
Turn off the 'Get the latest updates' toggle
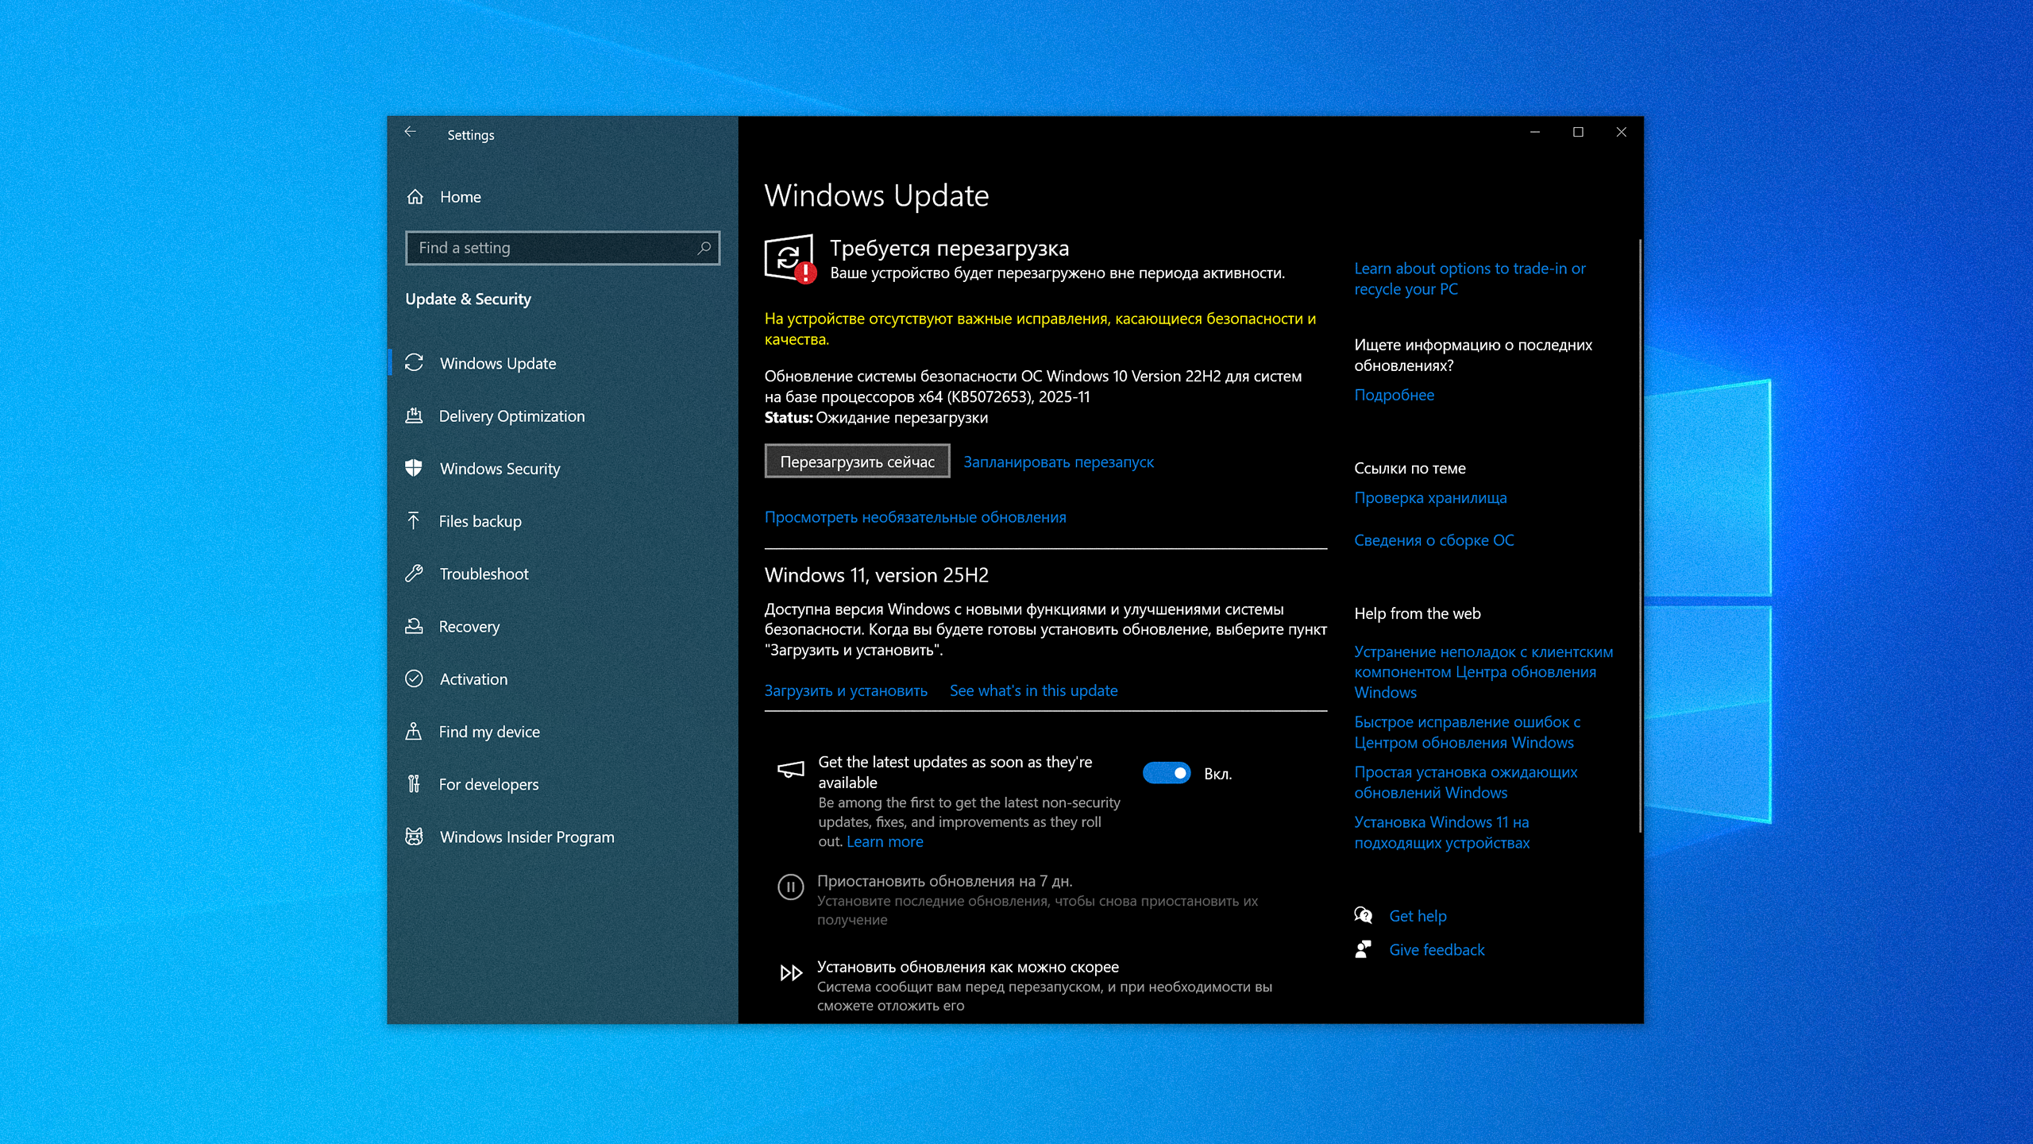(x=1166, y=773)
